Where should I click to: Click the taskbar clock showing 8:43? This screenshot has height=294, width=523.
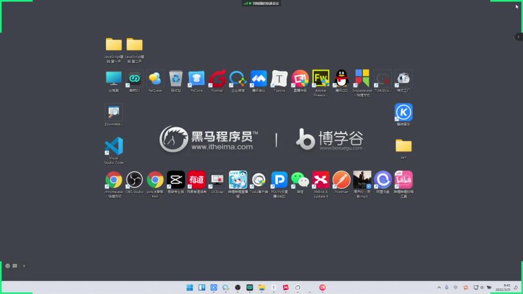click(503, 287)
